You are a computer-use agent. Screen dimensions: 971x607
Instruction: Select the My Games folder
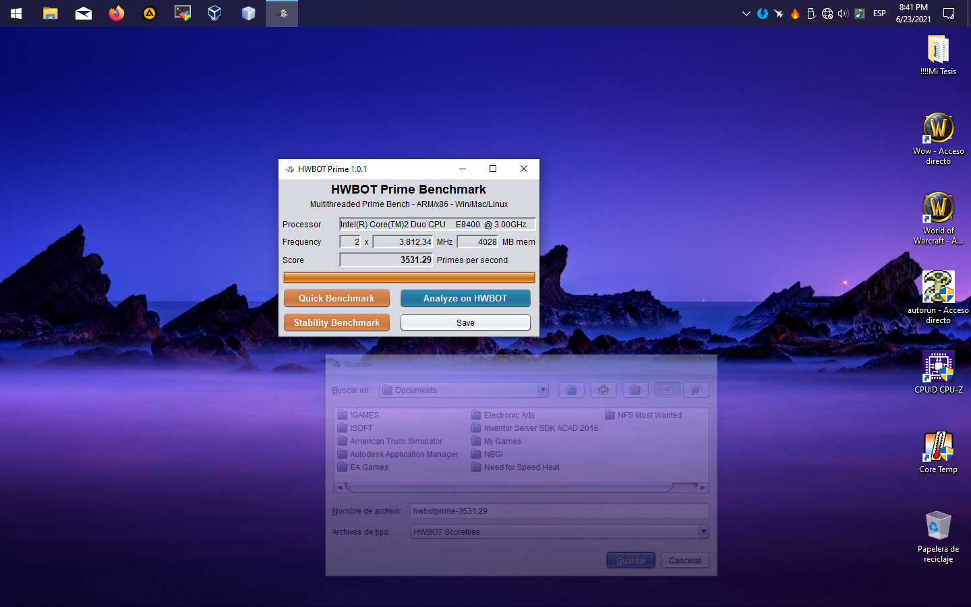(496, 441)
